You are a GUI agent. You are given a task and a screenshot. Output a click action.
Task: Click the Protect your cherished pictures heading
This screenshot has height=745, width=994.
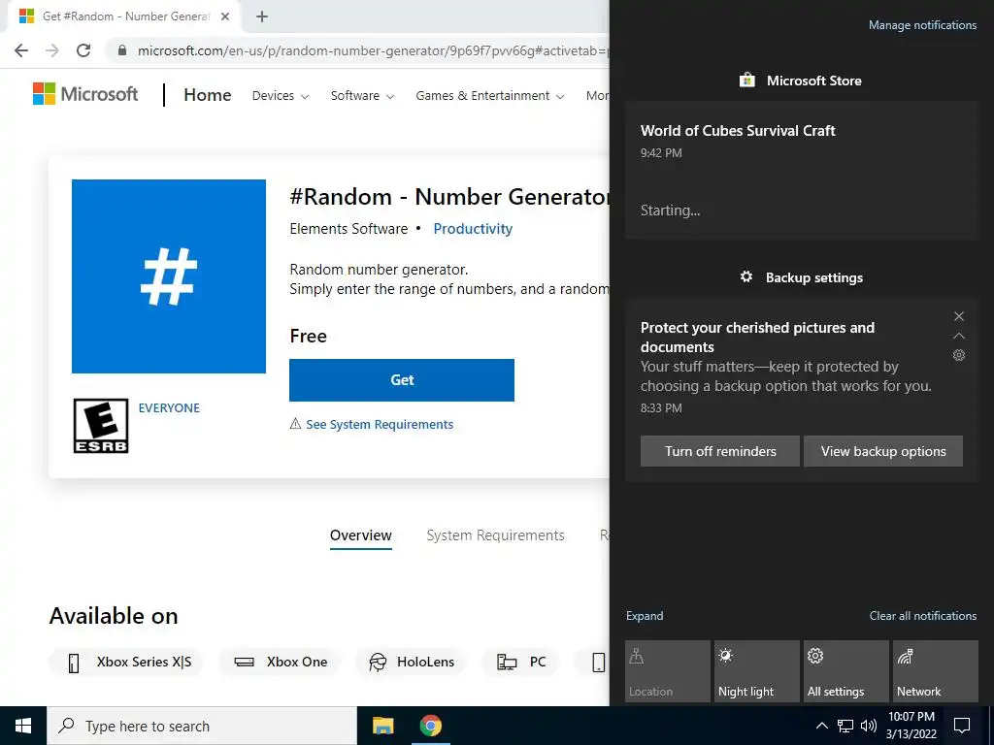tap(757, 337)
